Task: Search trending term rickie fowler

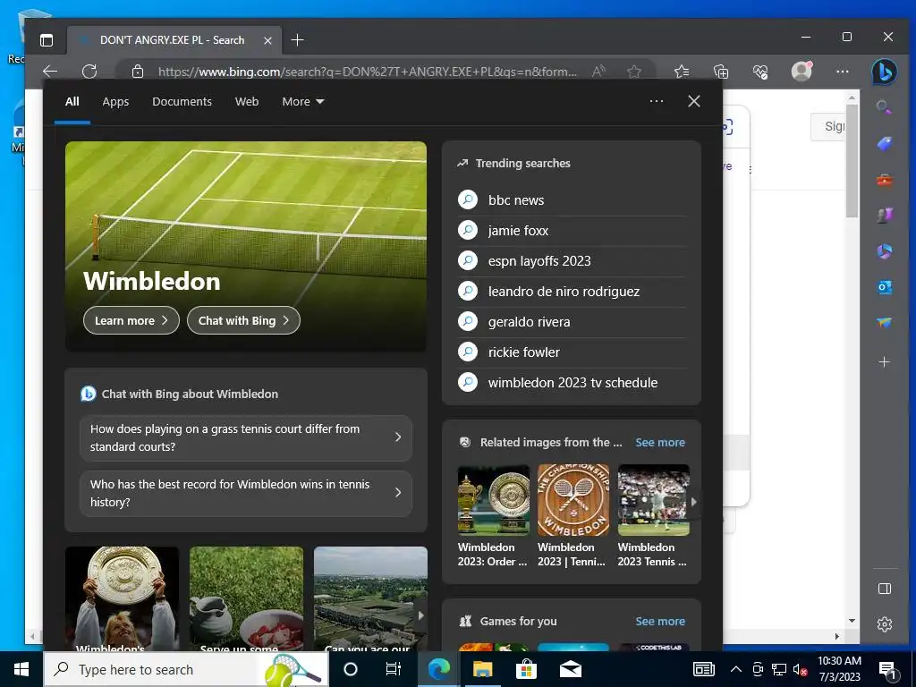Action: pos(572,352)
